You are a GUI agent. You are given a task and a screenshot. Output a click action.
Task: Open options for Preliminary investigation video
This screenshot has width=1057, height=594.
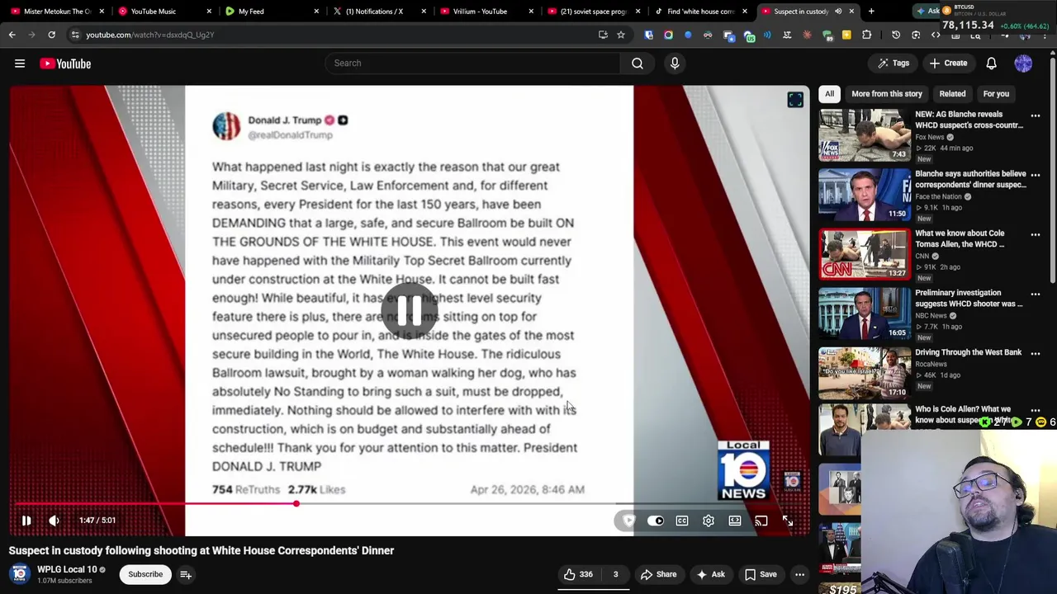tap(1036, 295)
